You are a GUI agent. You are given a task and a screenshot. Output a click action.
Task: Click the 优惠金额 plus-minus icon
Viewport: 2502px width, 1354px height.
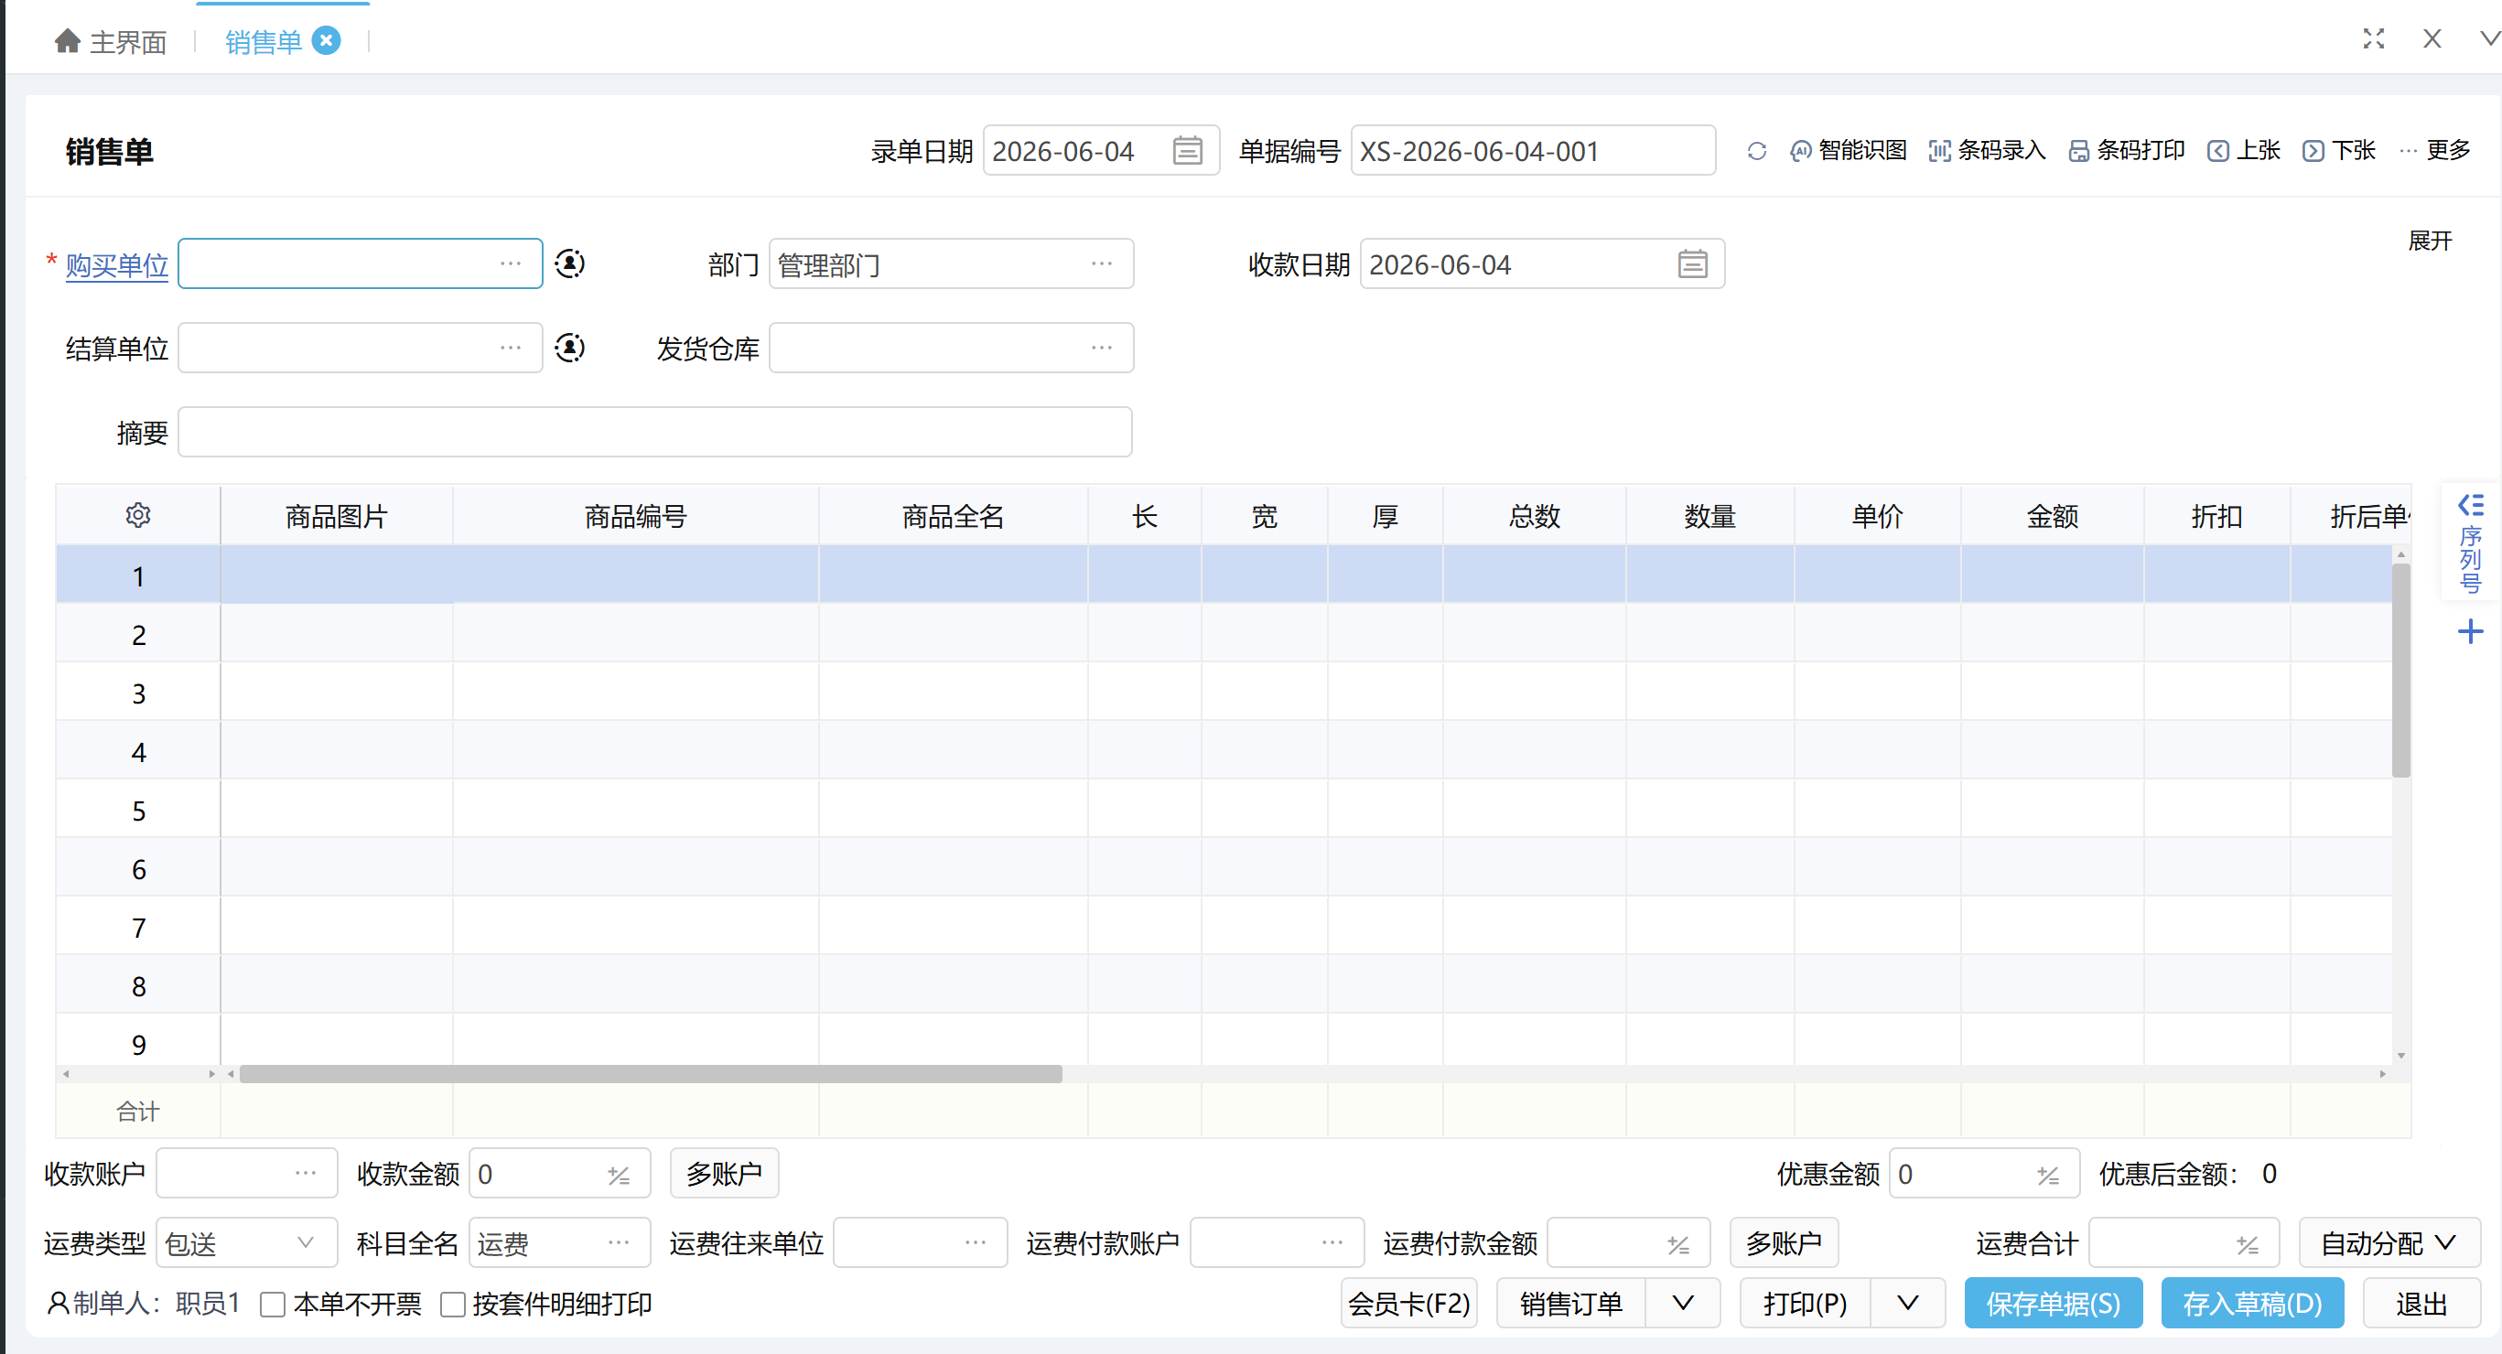coord(2047,1176)
